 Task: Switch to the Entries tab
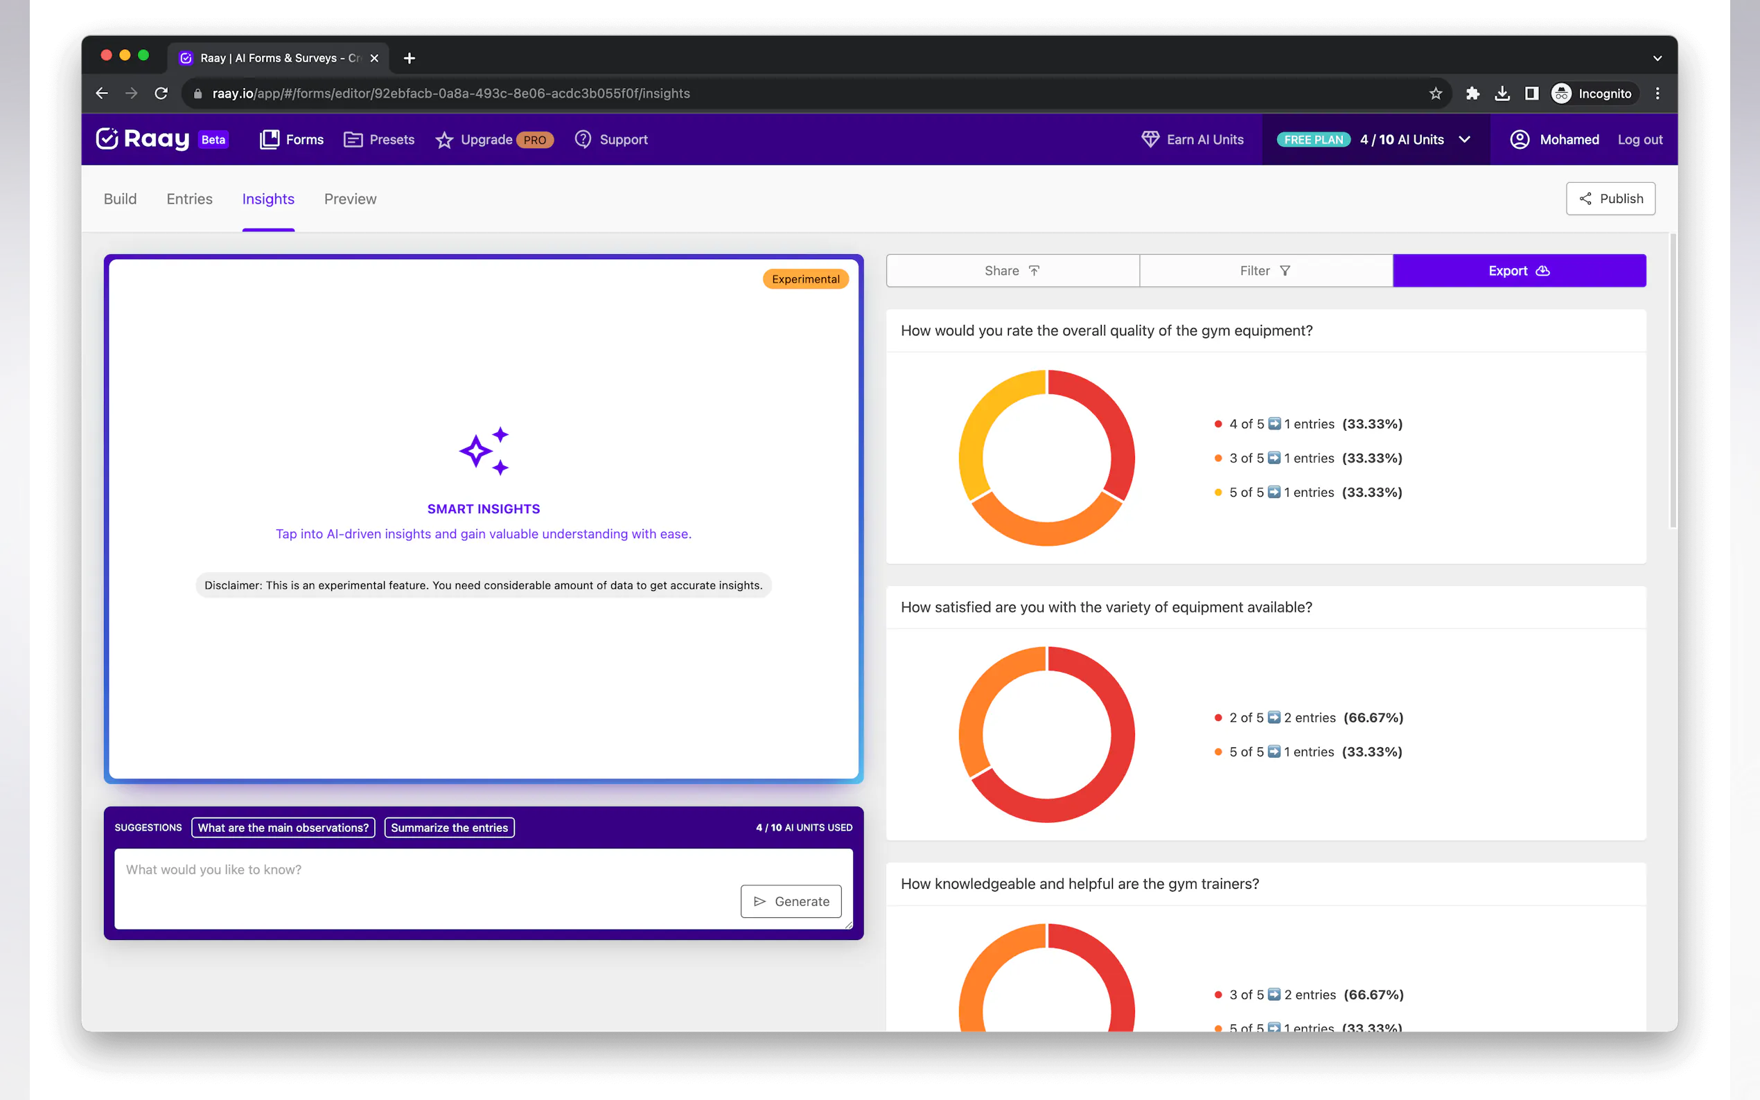[x=189, y=199]
